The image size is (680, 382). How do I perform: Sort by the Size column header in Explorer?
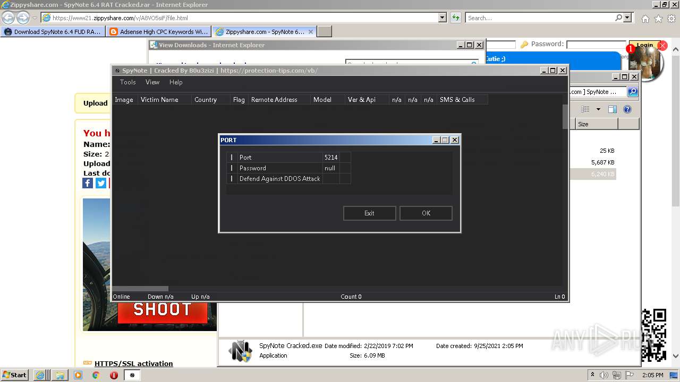[x=597, y=124]
